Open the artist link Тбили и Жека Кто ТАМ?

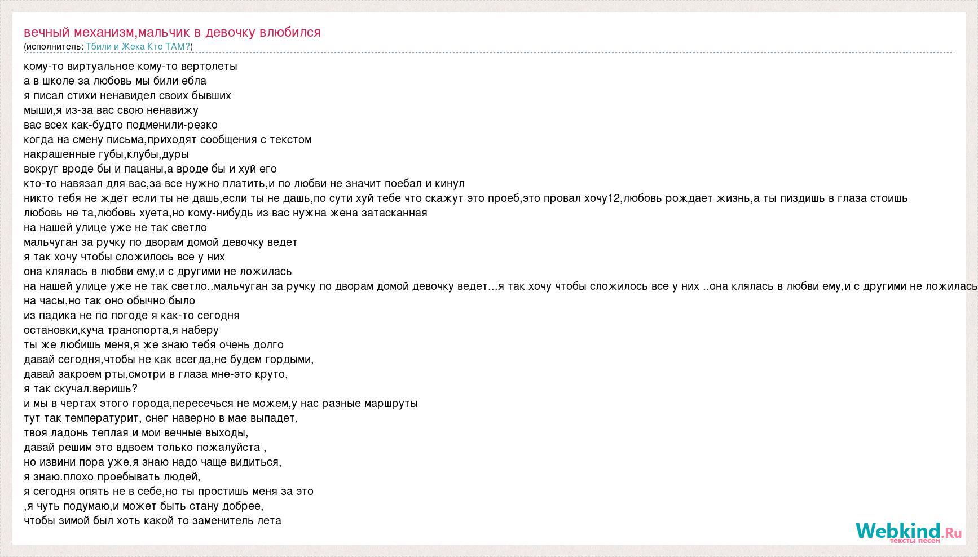click(138, 47)
